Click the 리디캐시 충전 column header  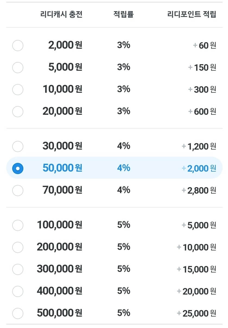click(x=61, y=14)
